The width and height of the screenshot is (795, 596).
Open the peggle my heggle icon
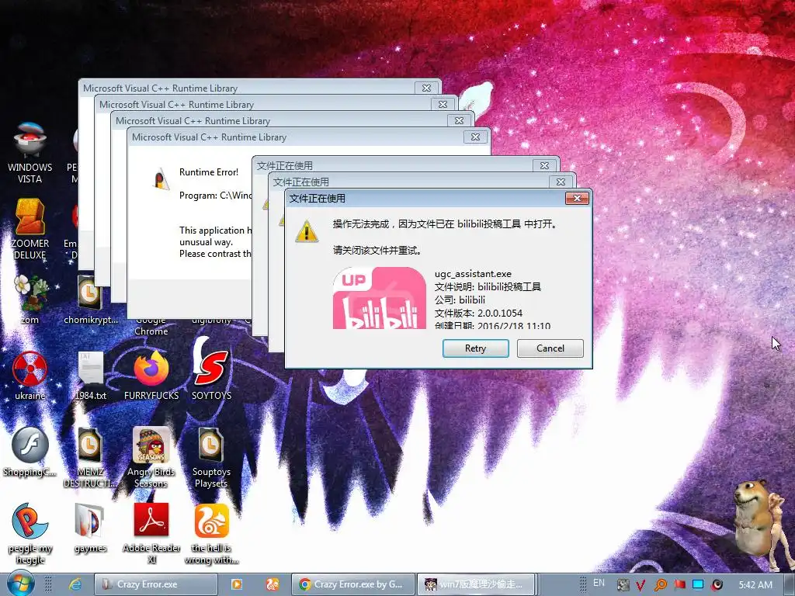(x=30, y=533)
